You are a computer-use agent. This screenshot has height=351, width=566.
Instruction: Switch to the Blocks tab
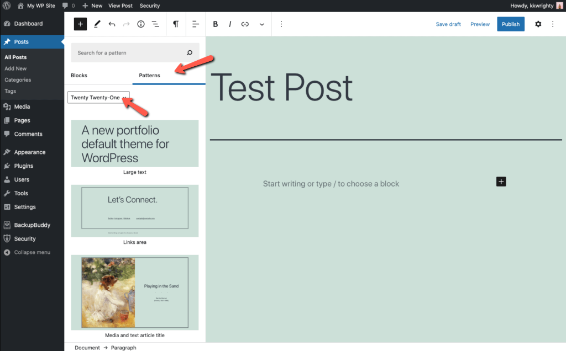click(x=79, y=75)
